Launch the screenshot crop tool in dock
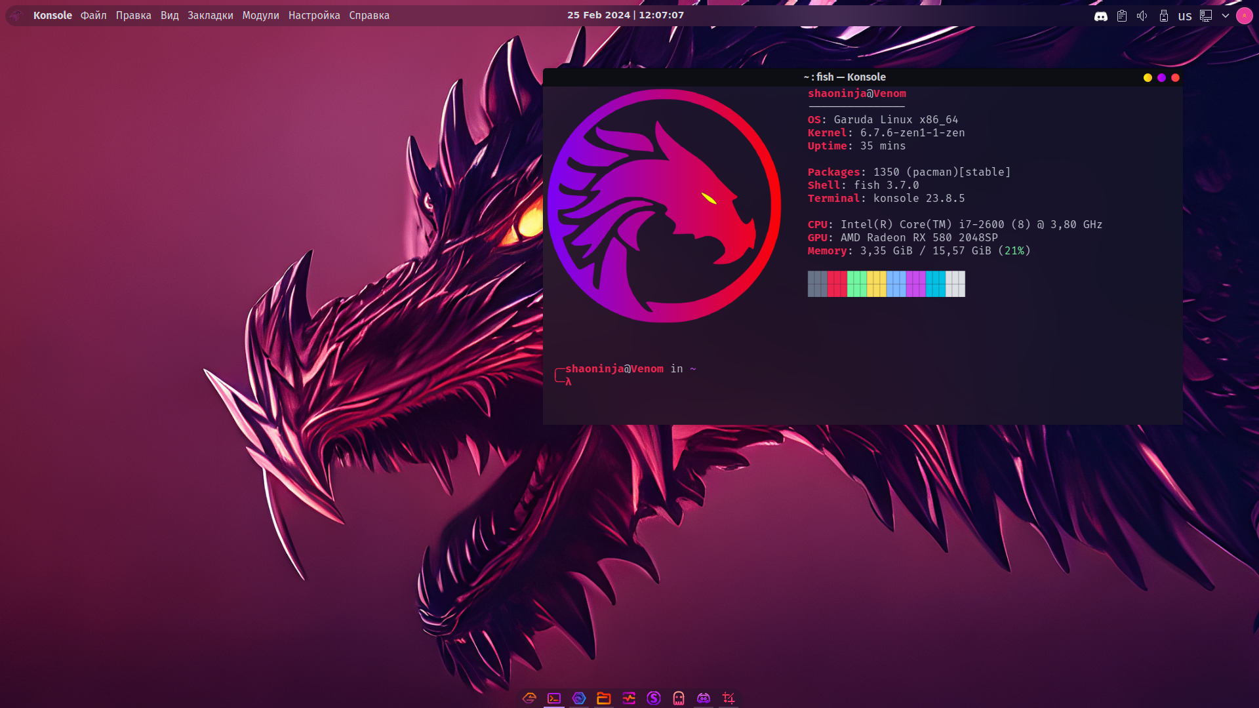Image resolution: width=1259 pixels, height=708 pixels. (729, 698)
